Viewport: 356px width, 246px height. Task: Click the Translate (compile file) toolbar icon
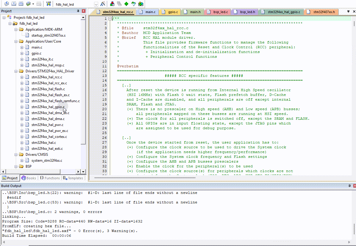pos(7,4)
